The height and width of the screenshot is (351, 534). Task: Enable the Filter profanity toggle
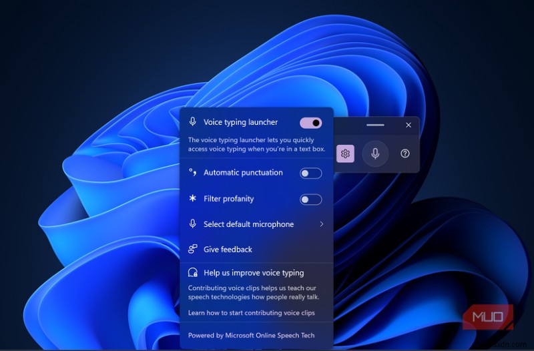310,200
